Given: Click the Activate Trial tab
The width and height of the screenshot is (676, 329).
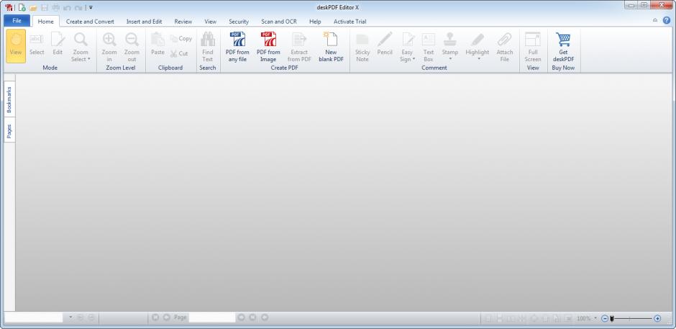Looking at the screenshot, I should 350,21.
